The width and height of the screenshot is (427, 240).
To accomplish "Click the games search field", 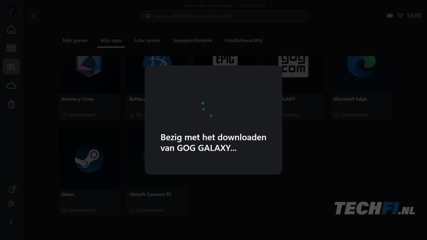I will (225, 16).
